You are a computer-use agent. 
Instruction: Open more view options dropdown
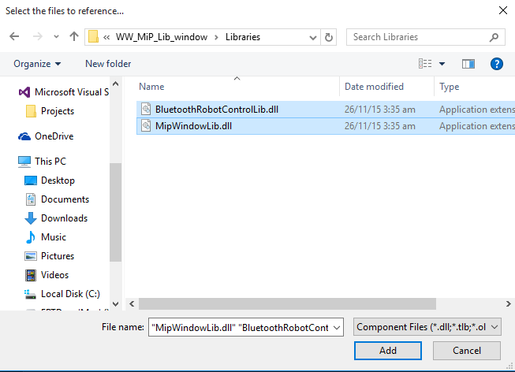tap(442, 64)
